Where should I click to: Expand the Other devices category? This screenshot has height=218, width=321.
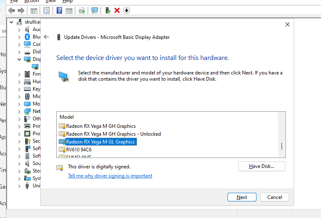[x=19, y=119]
